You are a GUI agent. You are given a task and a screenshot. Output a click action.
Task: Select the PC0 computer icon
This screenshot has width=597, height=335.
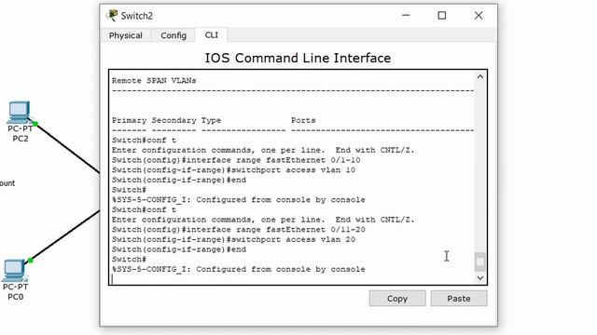(x=15, y=270)
